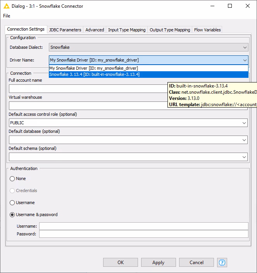Select the None authentication option
Screen dimensions: 257x273
pyautogui.click(x=12, y=179)
